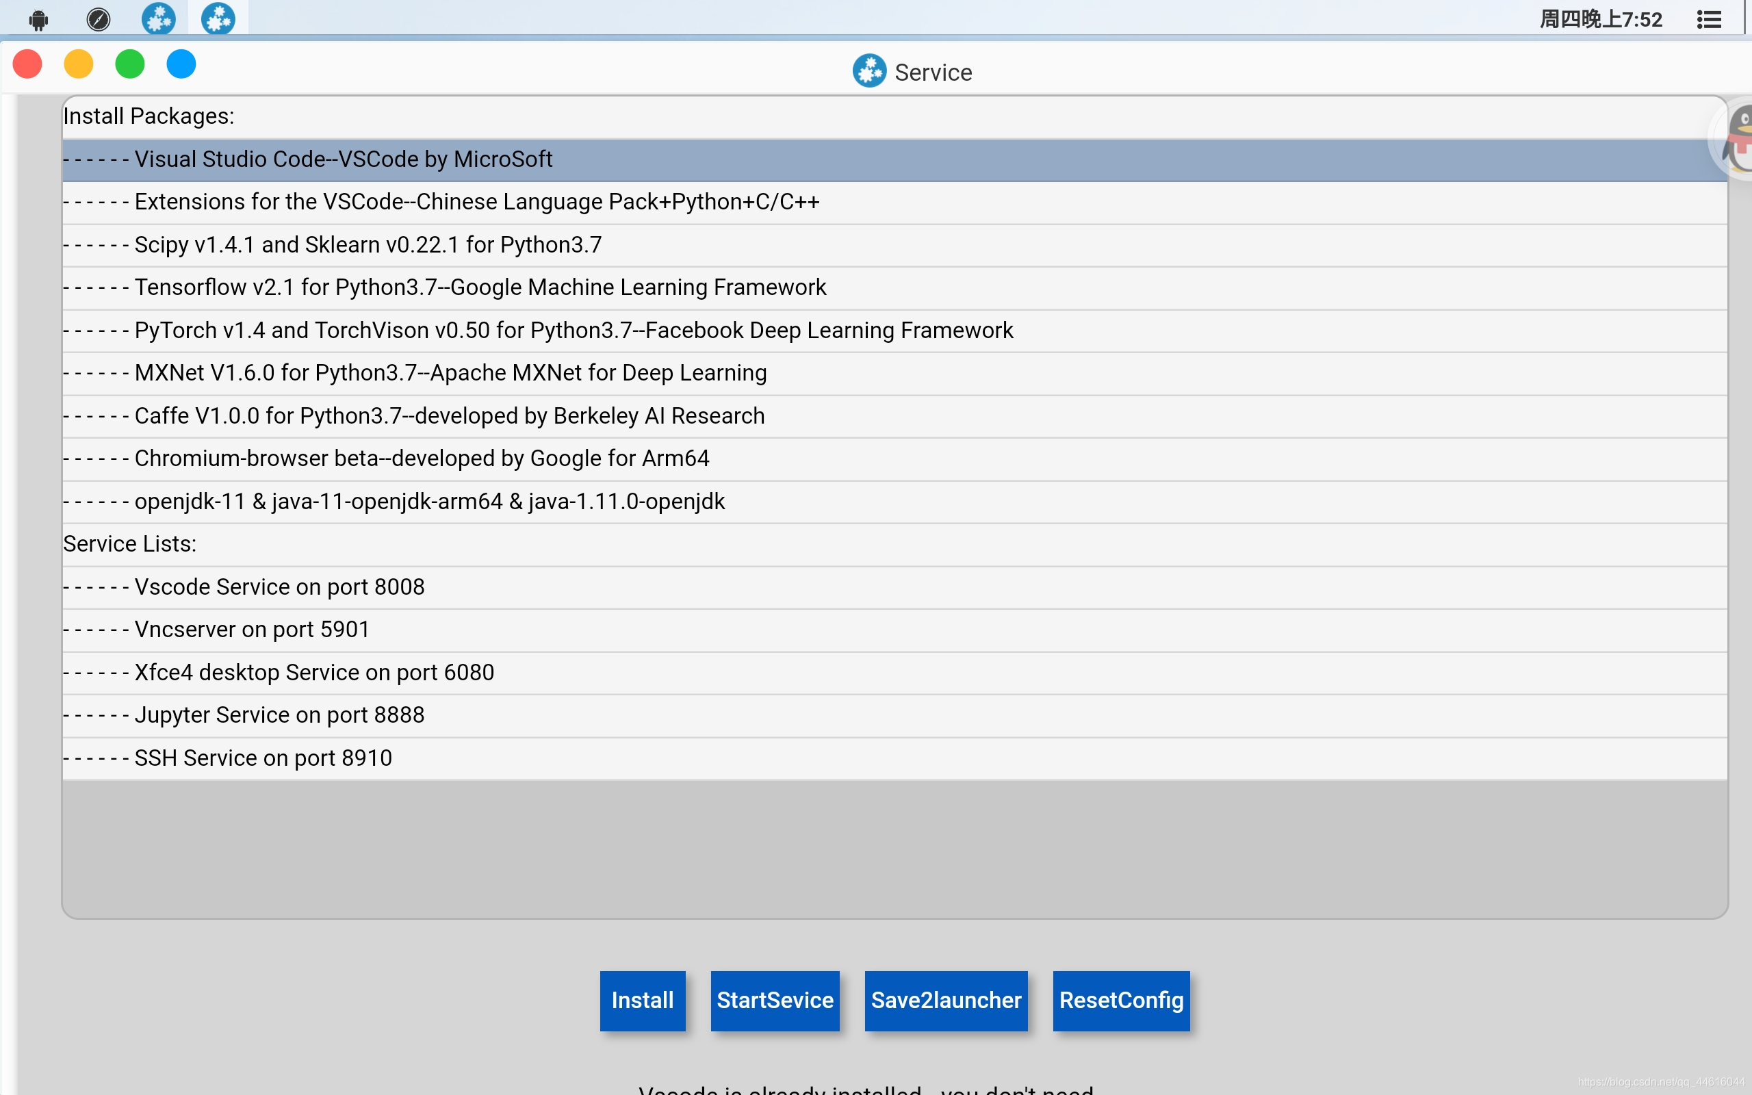Viewport: 1752px width, 1095px height.
Task: Select Xfce4 desktop Service on port 6080
Action: (x=895, y=672)
